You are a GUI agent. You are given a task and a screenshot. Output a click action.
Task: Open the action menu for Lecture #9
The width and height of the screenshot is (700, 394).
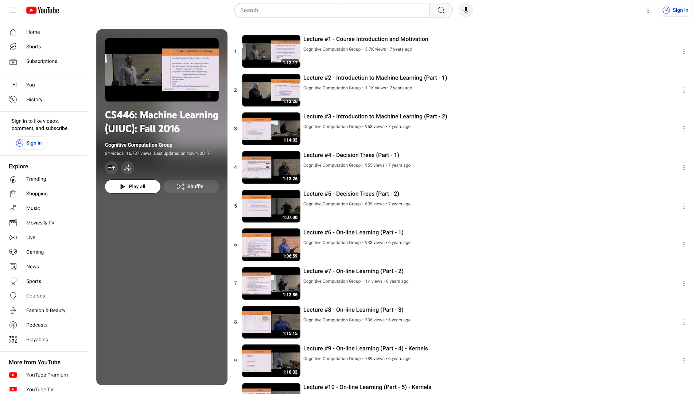(x=684, y=361)
